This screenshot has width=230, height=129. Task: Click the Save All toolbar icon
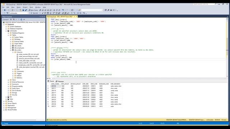(26, 10)
